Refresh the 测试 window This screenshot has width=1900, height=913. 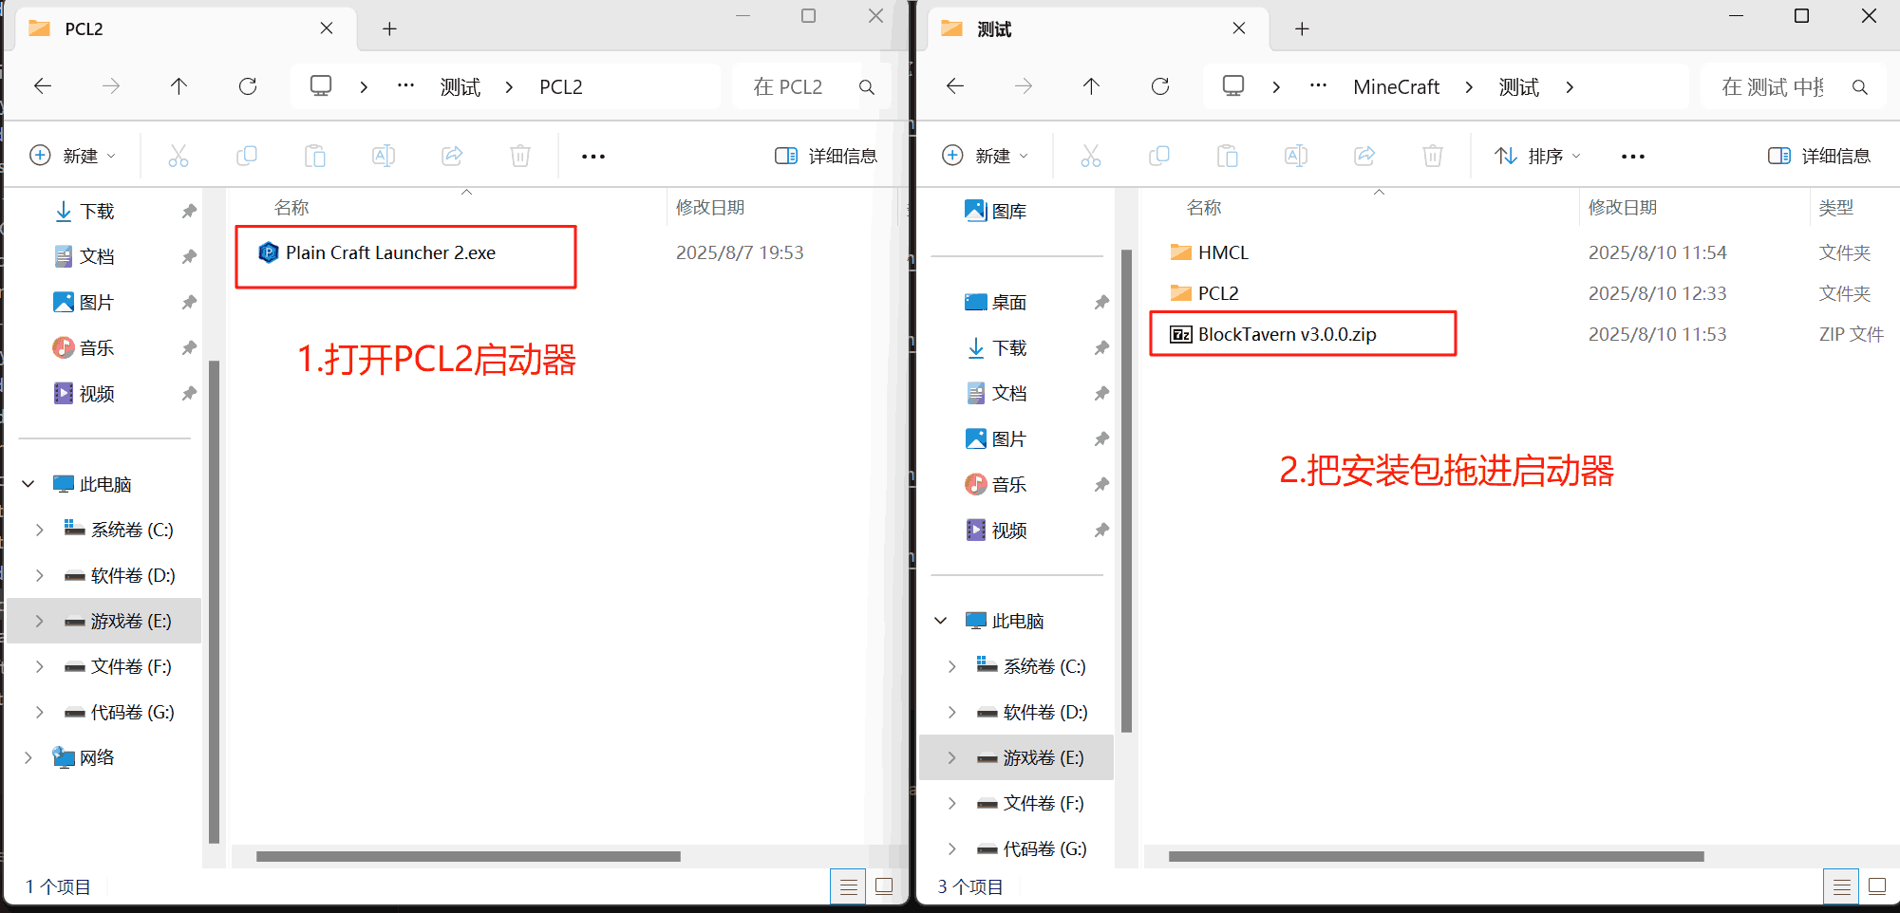coord(1160,86)
